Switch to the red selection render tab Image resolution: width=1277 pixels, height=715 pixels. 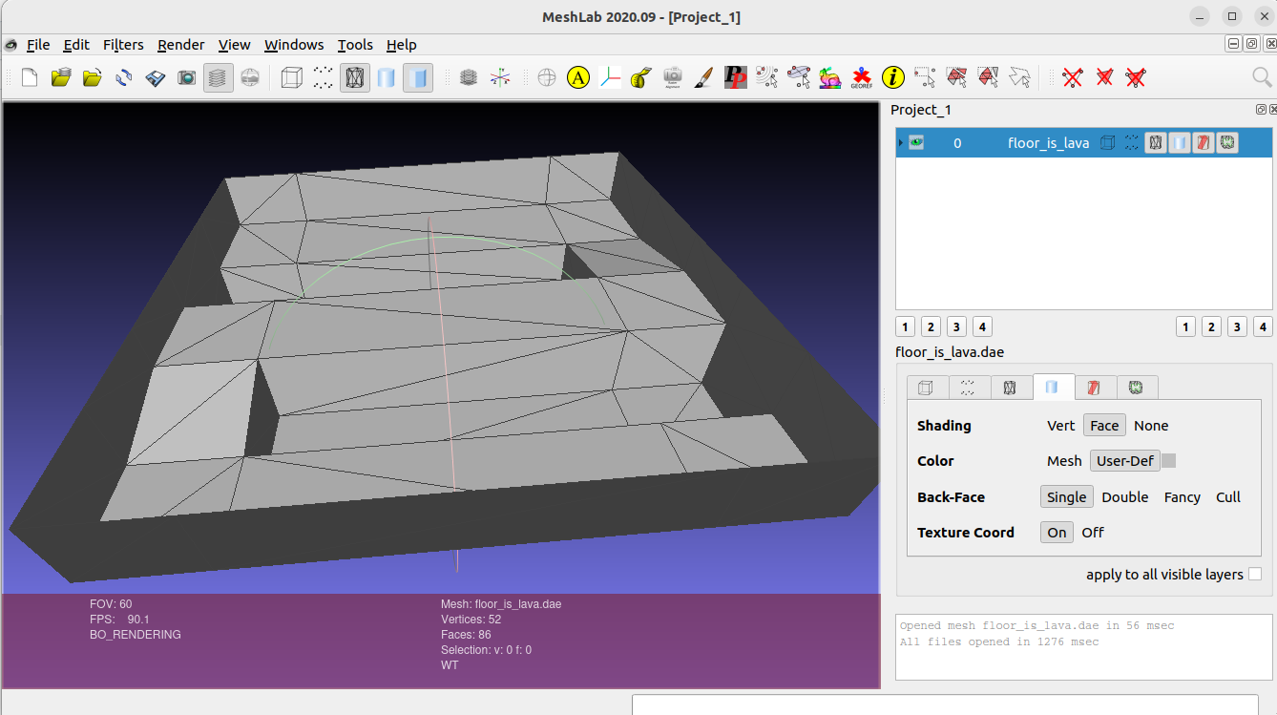(x=1095, y=388)
